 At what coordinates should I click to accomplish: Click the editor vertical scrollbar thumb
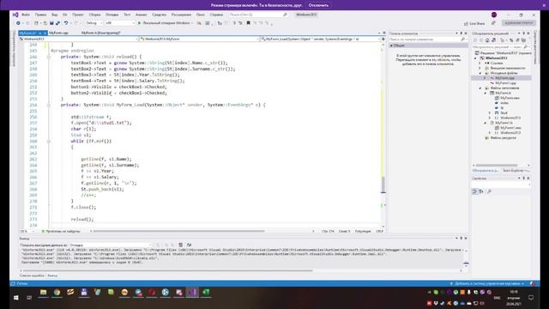(383, 185)
